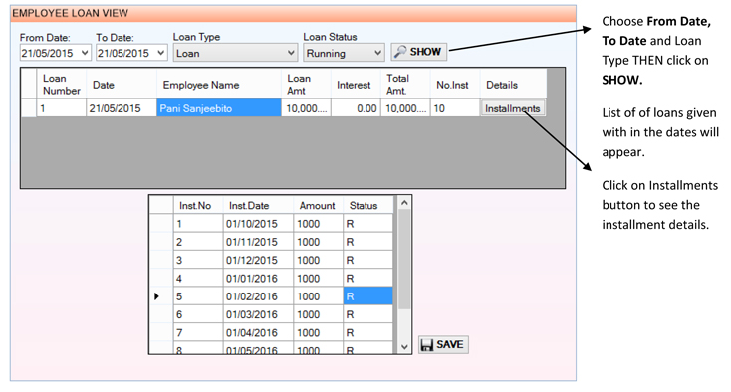This screenshot has width=731, height=392.
Task: Click the Status column header
Action: coord(368,205)
